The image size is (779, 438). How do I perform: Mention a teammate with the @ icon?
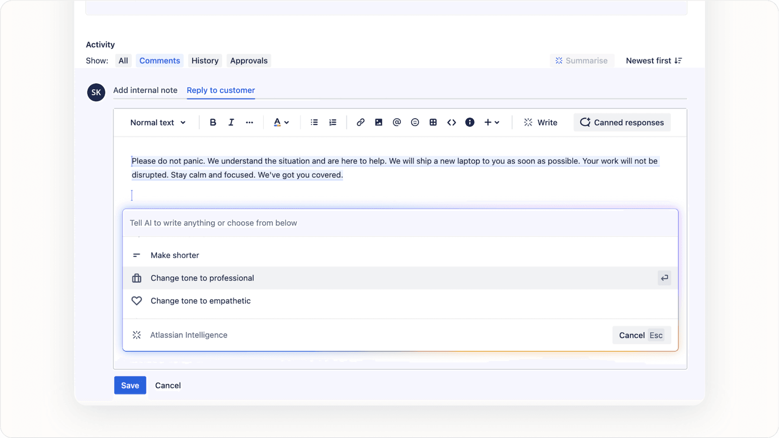[x=396, y=122]
